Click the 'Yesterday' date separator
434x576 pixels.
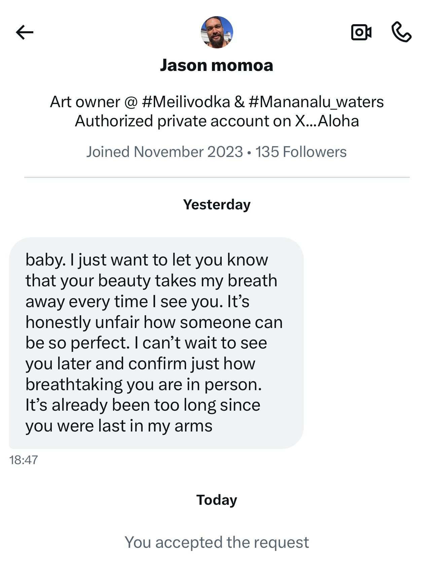217,204
